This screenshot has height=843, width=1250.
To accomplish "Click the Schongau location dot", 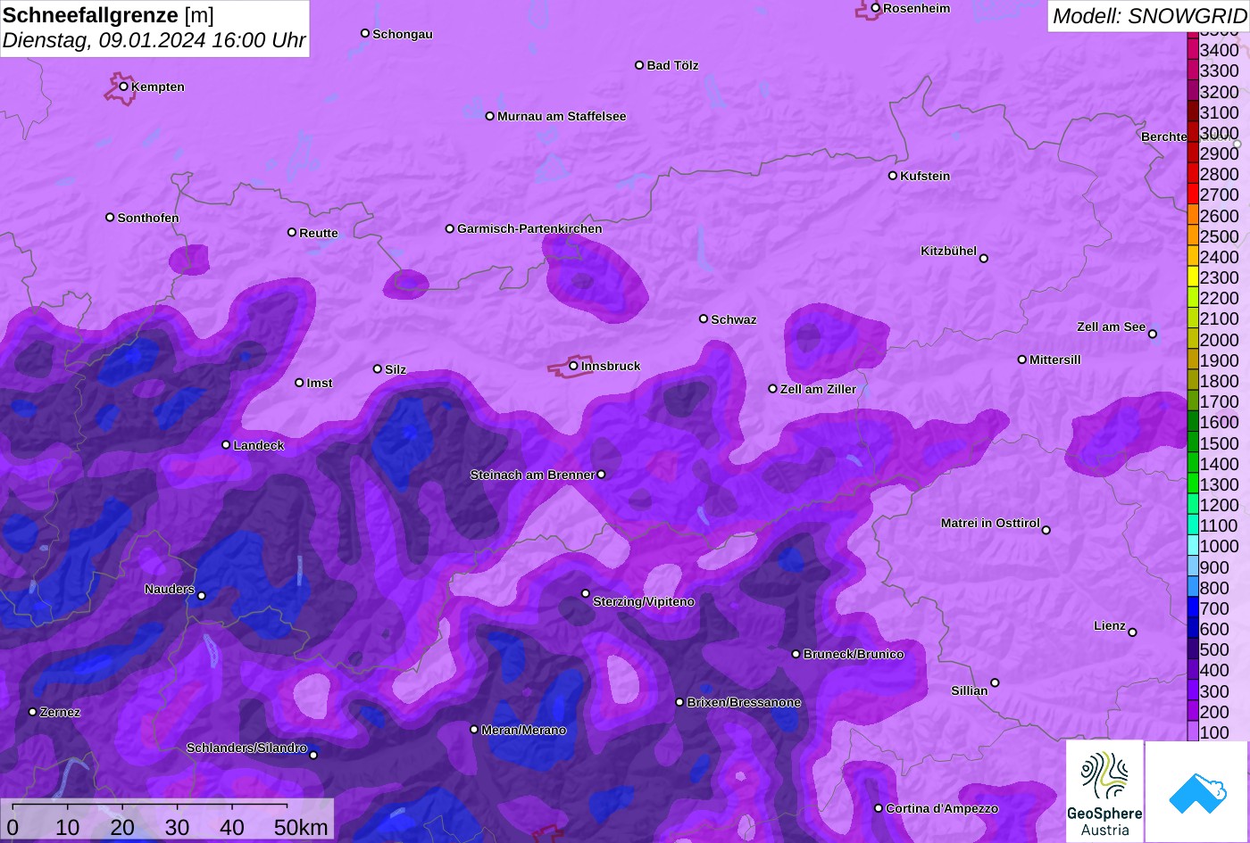I will pyautogui.click(x=364, y=33).
